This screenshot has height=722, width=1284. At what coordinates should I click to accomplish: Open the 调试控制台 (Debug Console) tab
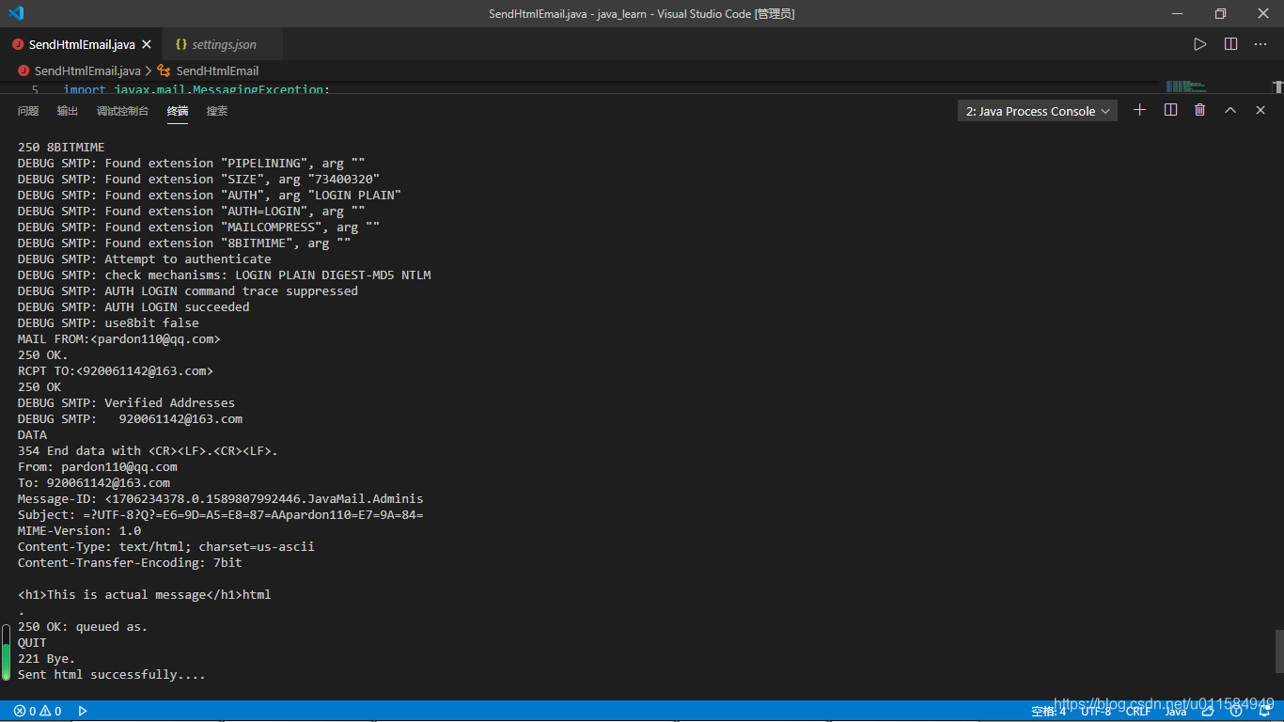[122, 111]
